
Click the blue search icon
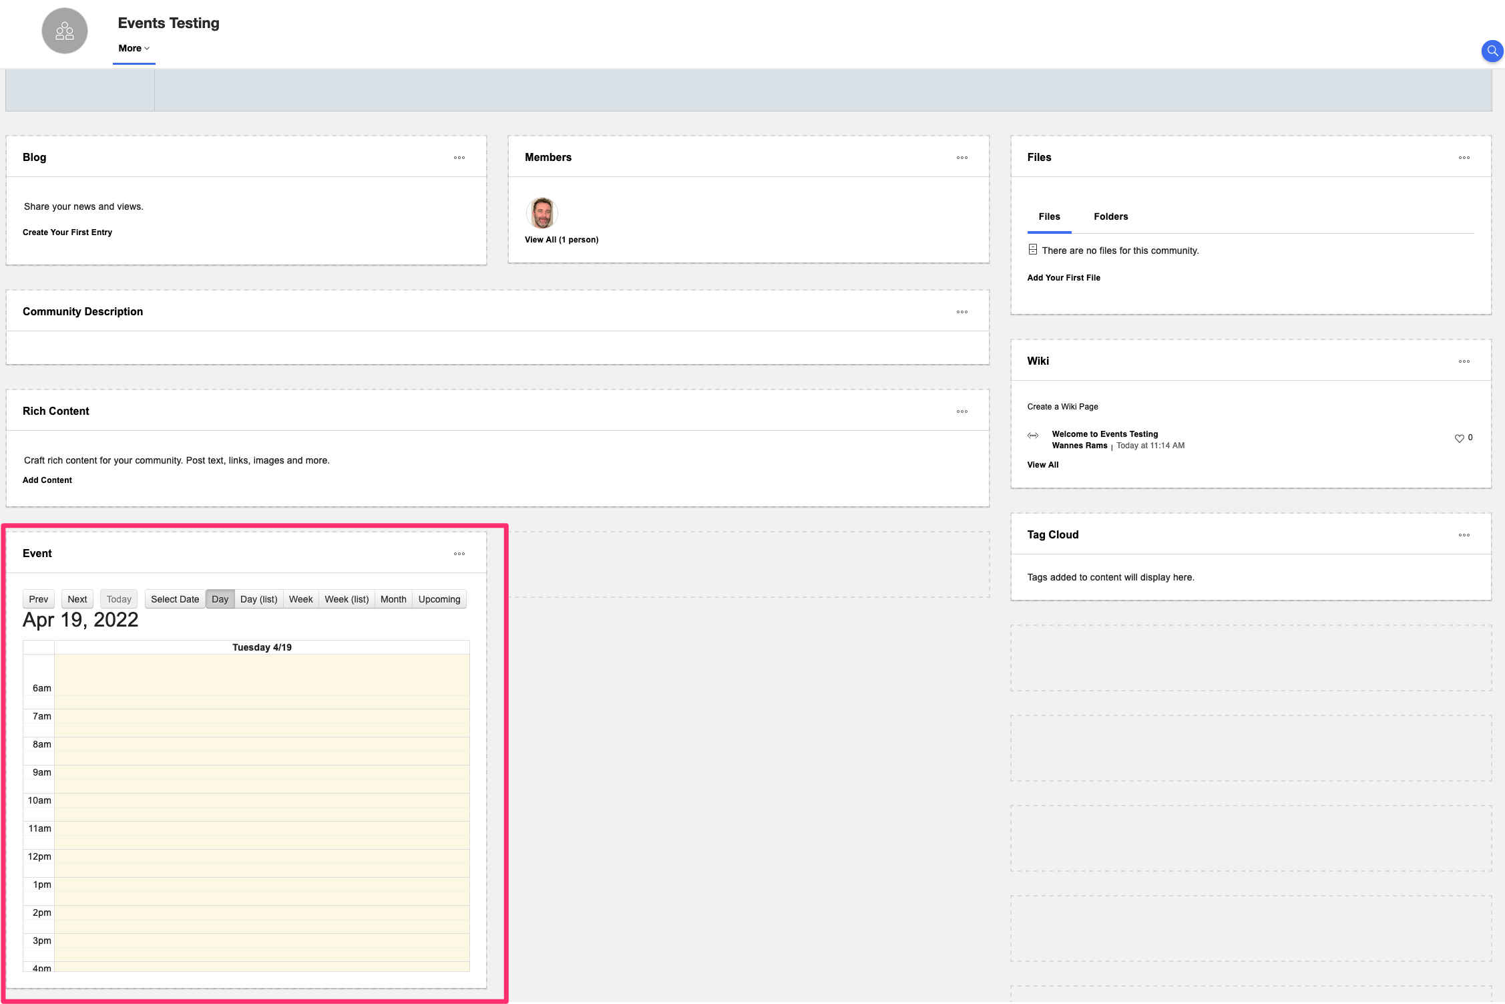coord(1492,51)
